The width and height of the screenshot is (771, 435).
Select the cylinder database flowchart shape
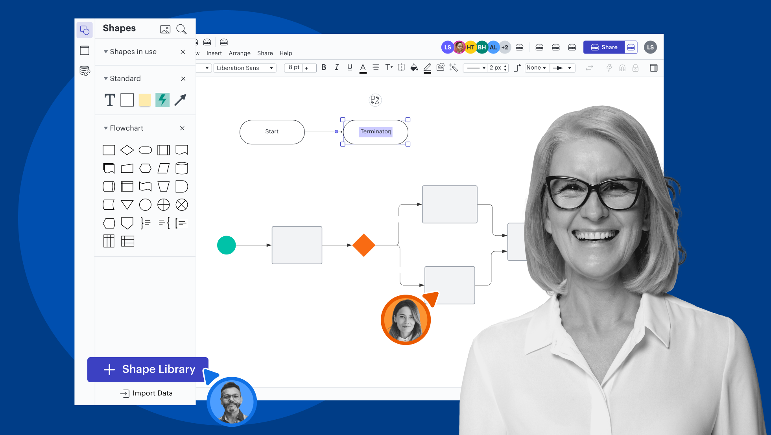click(x=181, y=168)
